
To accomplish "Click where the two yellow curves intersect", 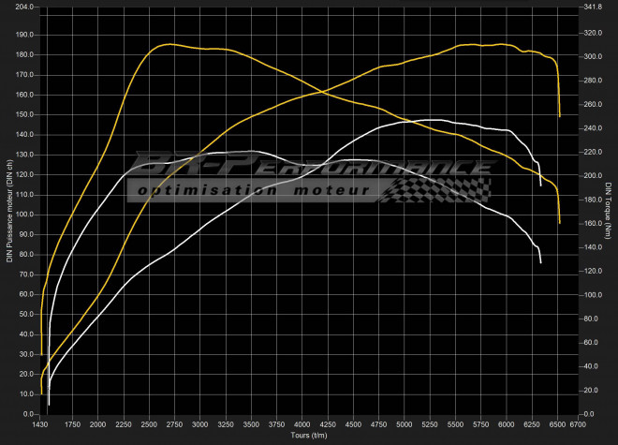I will point(325,92).
